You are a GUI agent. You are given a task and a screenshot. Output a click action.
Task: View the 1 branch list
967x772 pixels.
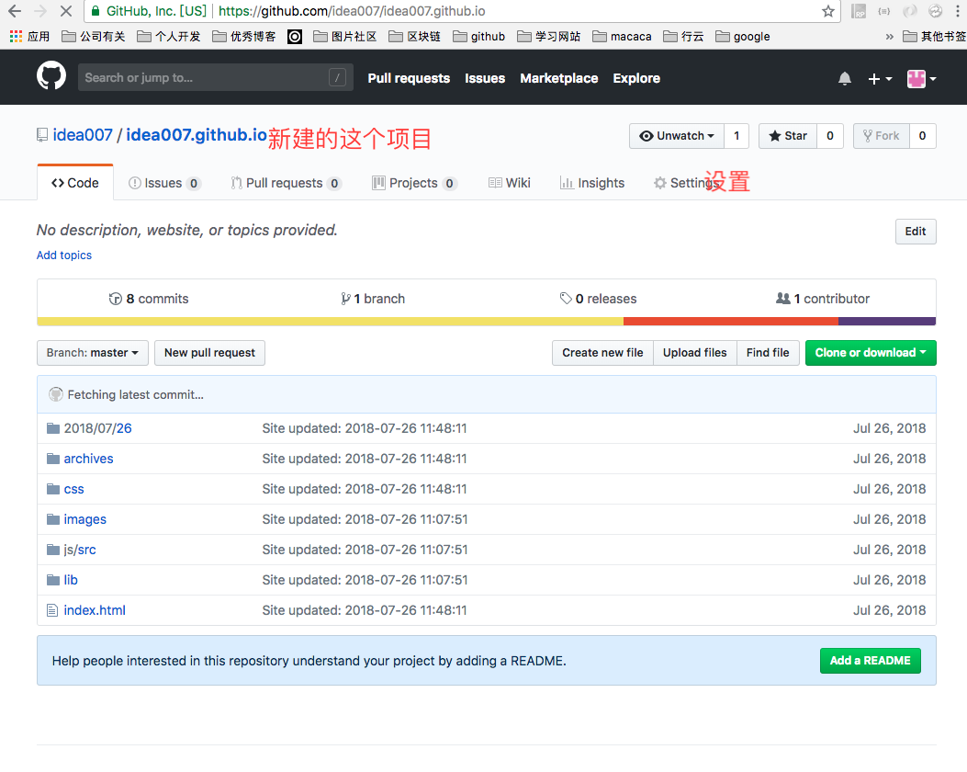(x=373, y=299)
